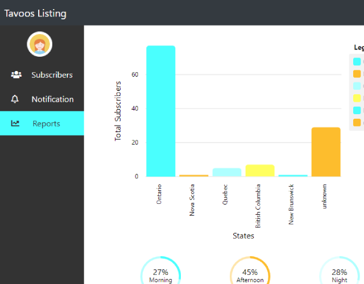Click the 28% Night progress circle
364x284 pixels.
pyautogui.click(x=339, y=274)
